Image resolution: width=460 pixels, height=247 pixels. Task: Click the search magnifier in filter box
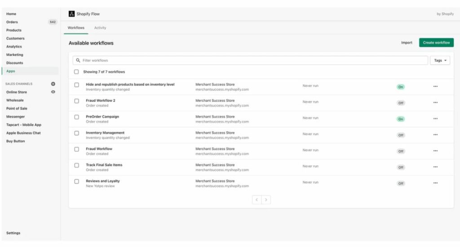click(78, 61)
